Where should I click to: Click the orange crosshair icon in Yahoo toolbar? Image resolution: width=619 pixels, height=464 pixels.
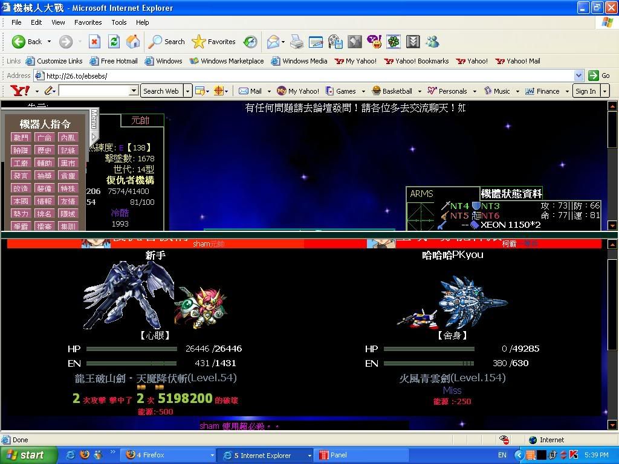click(219, 91)
